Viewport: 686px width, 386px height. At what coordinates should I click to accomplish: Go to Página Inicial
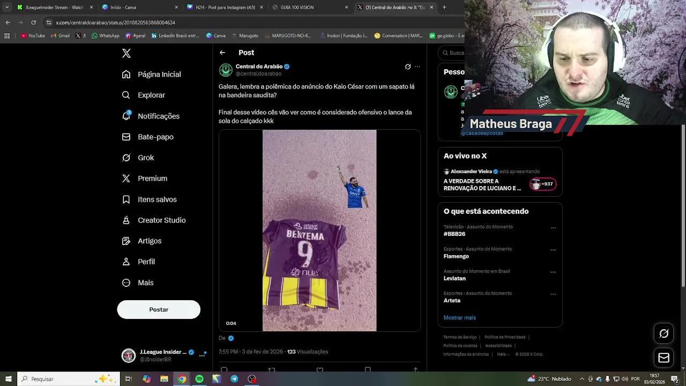[x=152, y=75]
